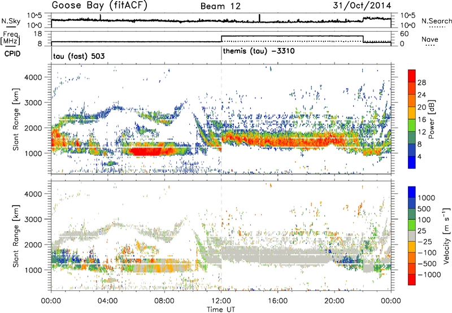Pick the bottom red Velocity segment below -1000
This screenshot has height=313, width=452.
(412, 280)
